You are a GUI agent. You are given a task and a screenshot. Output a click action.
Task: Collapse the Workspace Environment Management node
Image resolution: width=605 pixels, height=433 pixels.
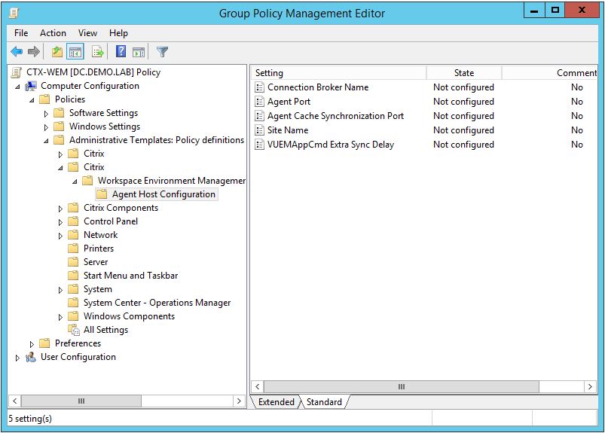[x=75, y=181]
